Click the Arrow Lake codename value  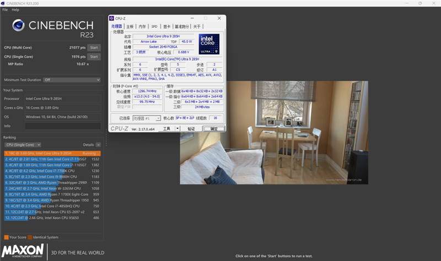148,42
